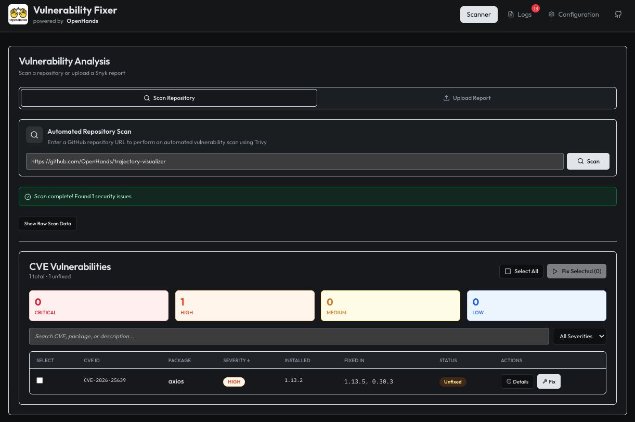Screen dimensions: 635x422
Task: Click the upload arrow icon on Upload Report
Action: click(x=446, y=98)
